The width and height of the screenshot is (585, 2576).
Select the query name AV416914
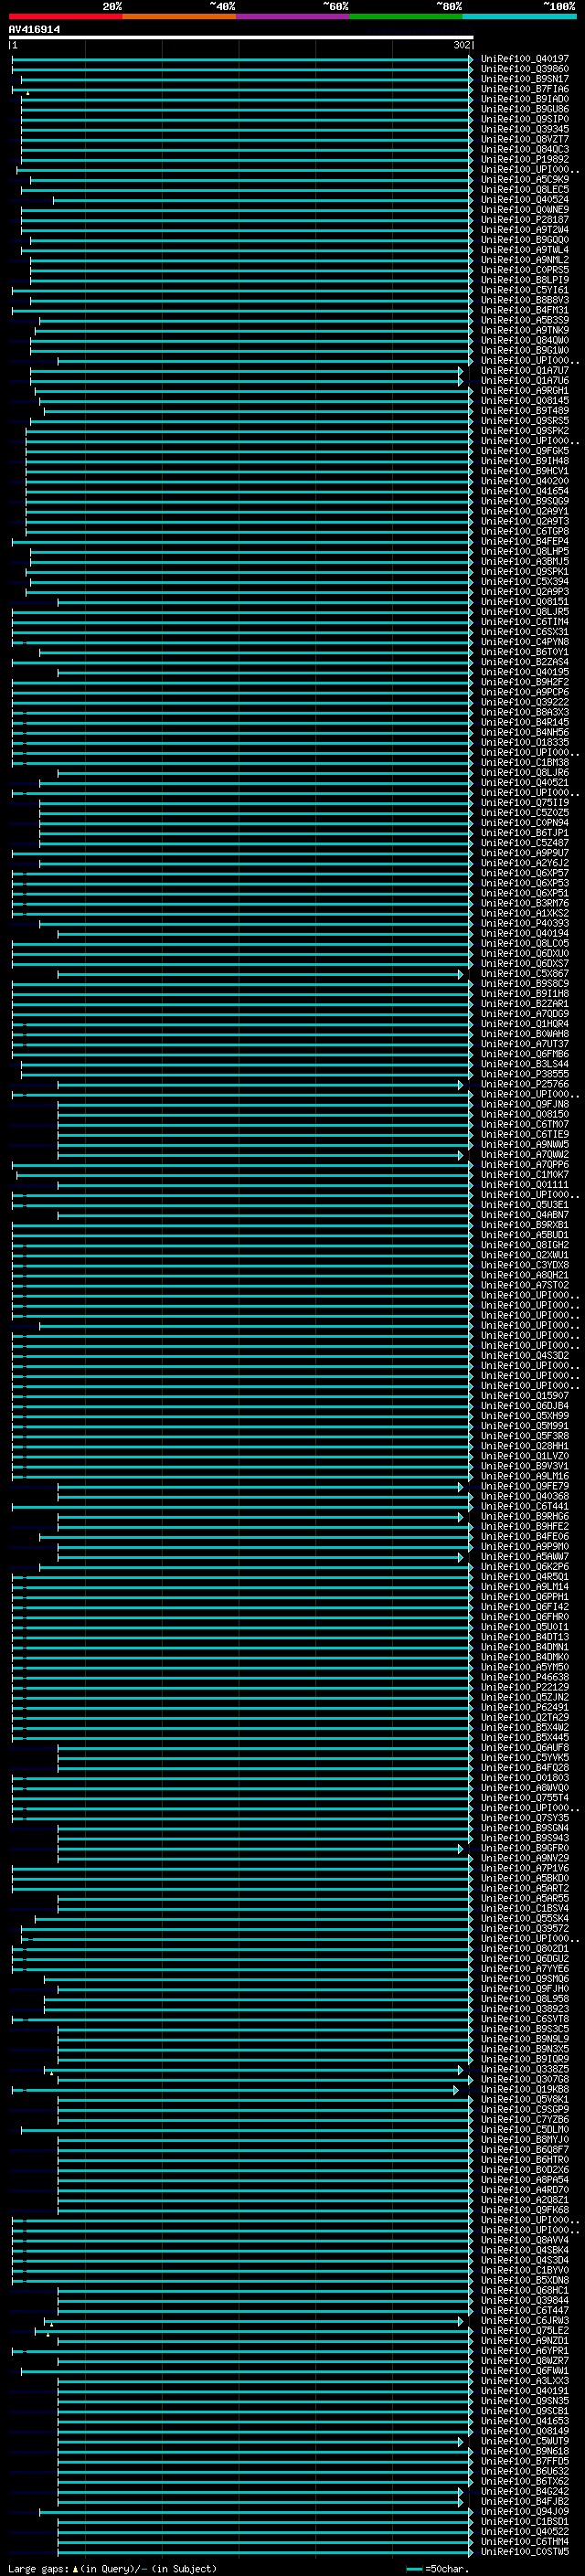pyautogui.click(x=34, y=29)
